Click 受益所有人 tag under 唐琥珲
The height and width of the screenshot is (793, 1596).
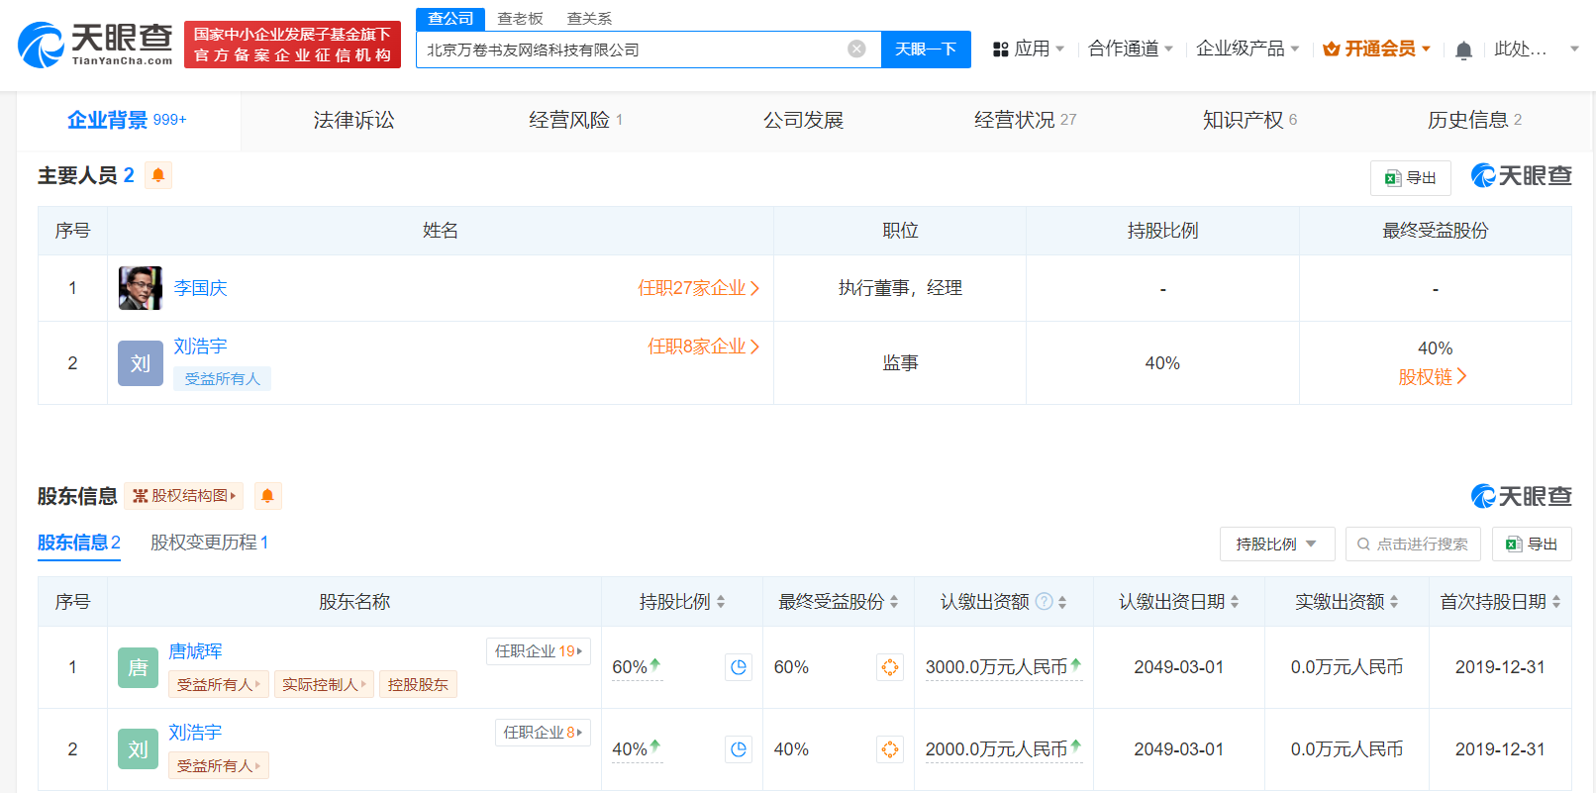coord(218,684)
